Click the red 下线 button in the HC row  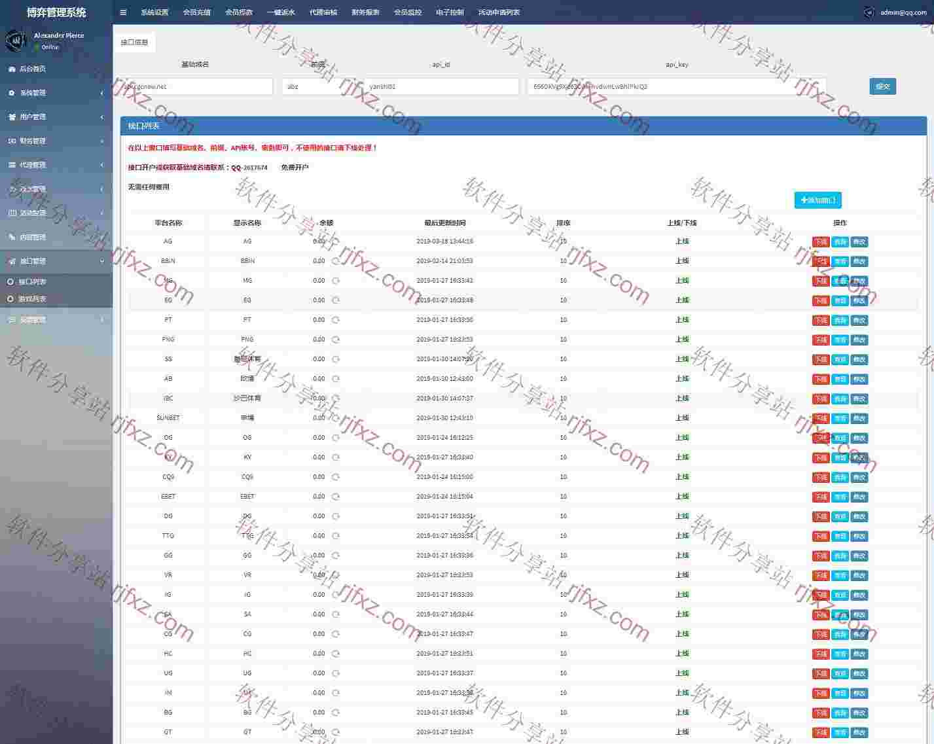(x=821, y=654)
